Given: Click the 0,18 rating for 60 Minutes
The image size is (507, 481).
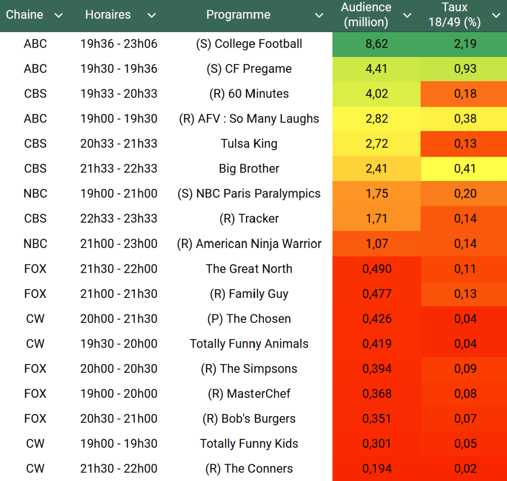Looking at the screenshot, I should tap(465, 94).
